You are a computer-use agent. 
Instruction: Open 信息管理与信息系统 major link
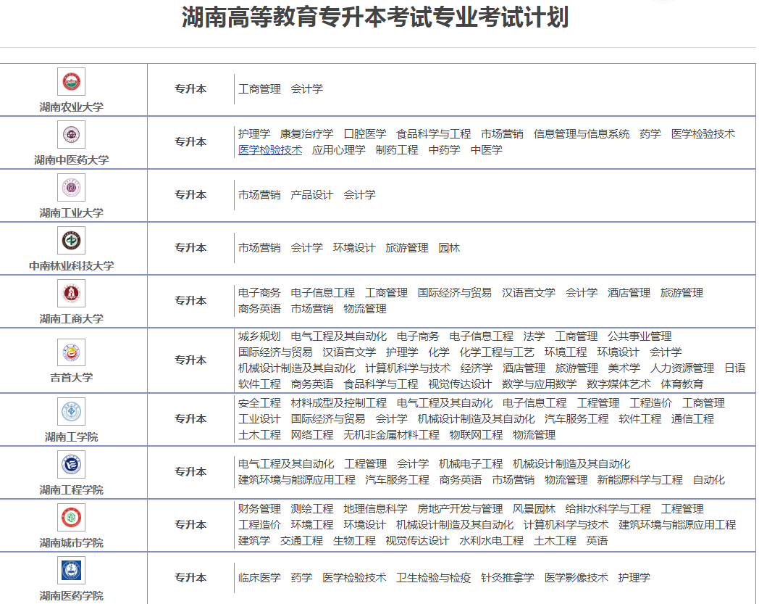click(x=582, y=134)
